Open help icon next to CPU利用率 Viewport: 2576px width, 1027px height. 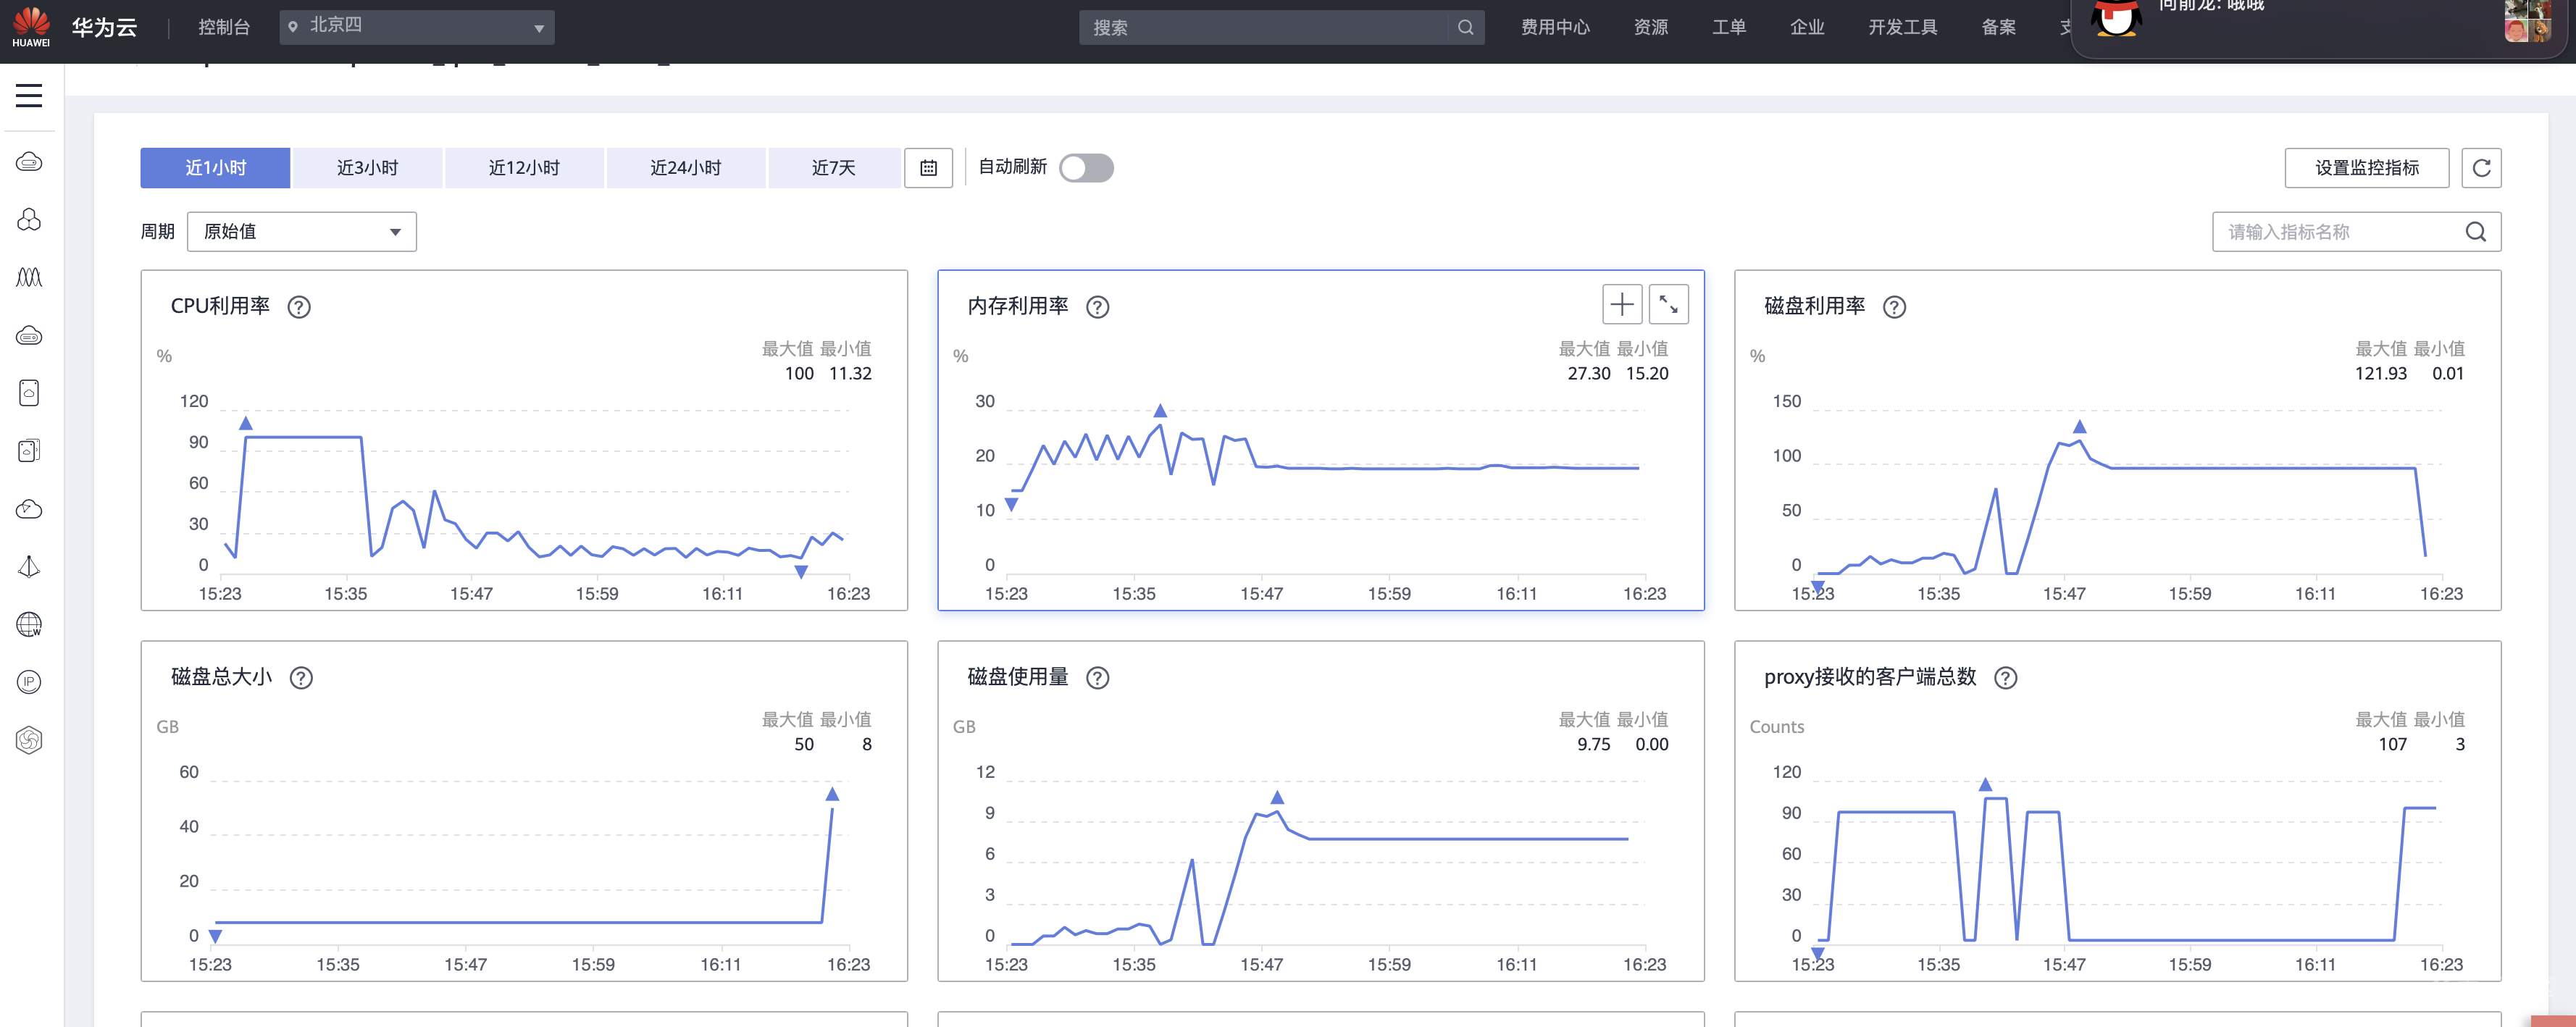click(x=299, y=307)
